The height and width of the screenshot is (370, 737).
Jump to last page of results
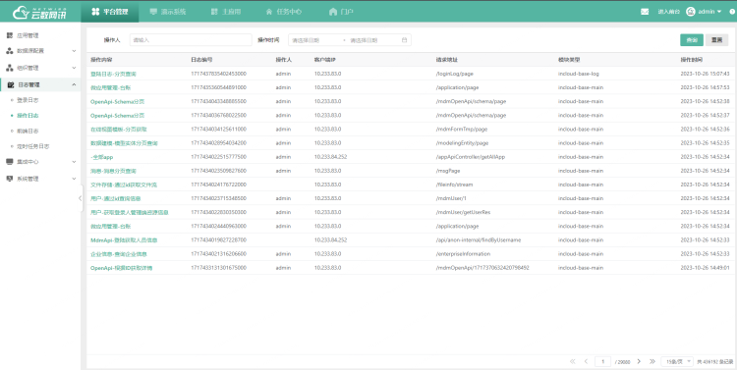[x=652, y=361]
